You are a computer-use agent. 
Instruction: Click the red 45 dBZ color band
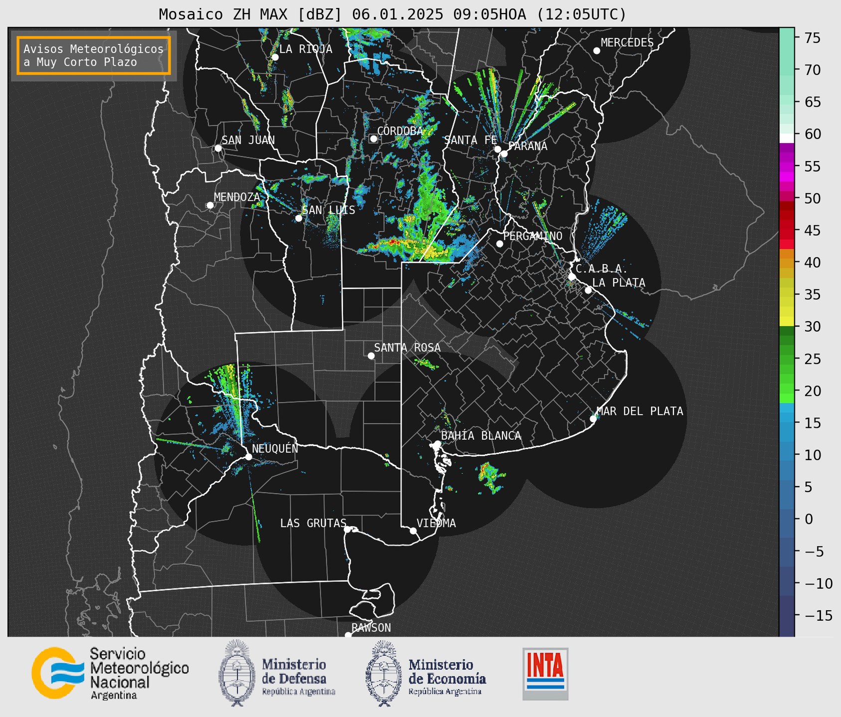[787, 230]
